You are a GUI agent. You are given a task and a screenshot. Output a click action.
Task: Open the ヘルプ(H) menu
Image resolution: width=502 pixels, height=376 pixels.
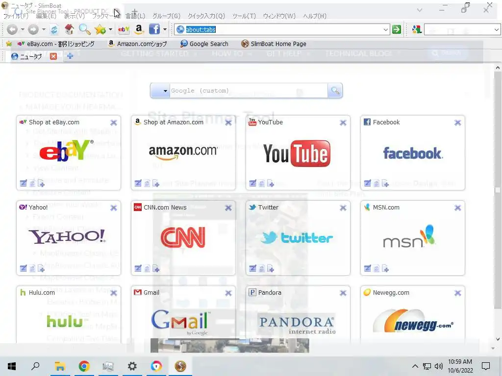315,16
